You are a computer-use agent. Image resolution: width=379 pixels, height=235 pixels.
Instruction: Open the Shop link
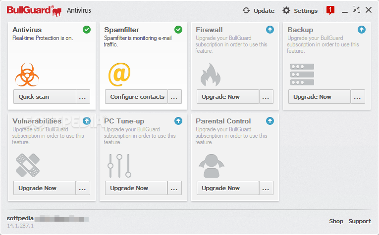click(336, 221)
